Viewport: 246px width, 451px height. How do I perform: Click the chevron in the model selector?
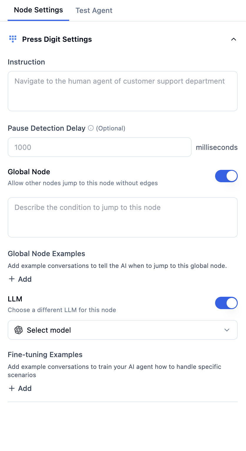(227, 330)
